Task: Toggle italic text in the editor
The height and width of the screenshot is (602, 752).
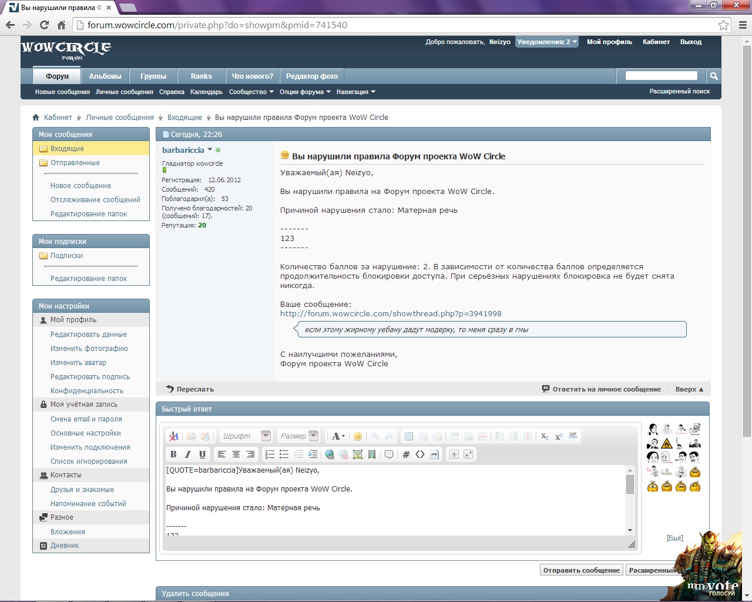Action: 188,454
